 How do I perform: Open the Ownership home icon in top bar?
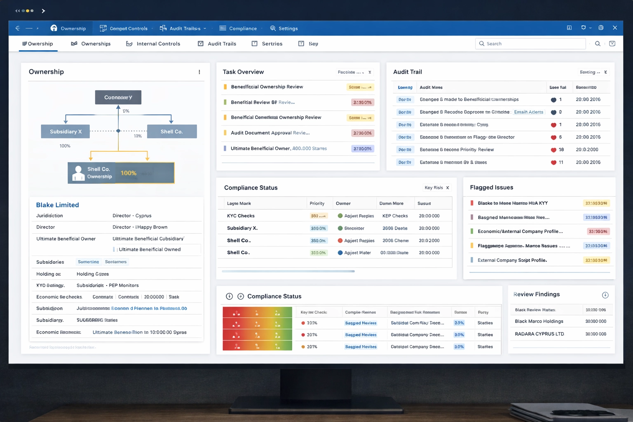pyautogui.click(x=54, y=28)
